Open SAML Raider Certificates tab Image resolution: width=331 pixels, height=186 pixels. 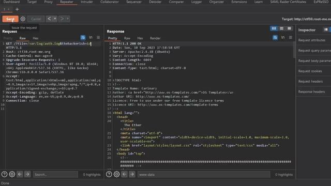click(x=288, y=2)
